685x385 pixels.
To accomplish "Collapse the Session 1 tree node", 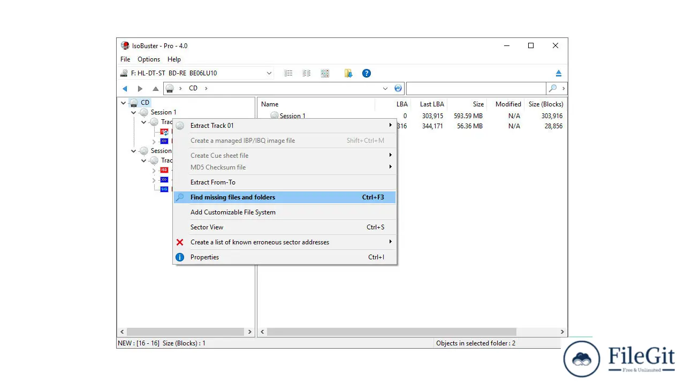I will click(x=134, y=112).
